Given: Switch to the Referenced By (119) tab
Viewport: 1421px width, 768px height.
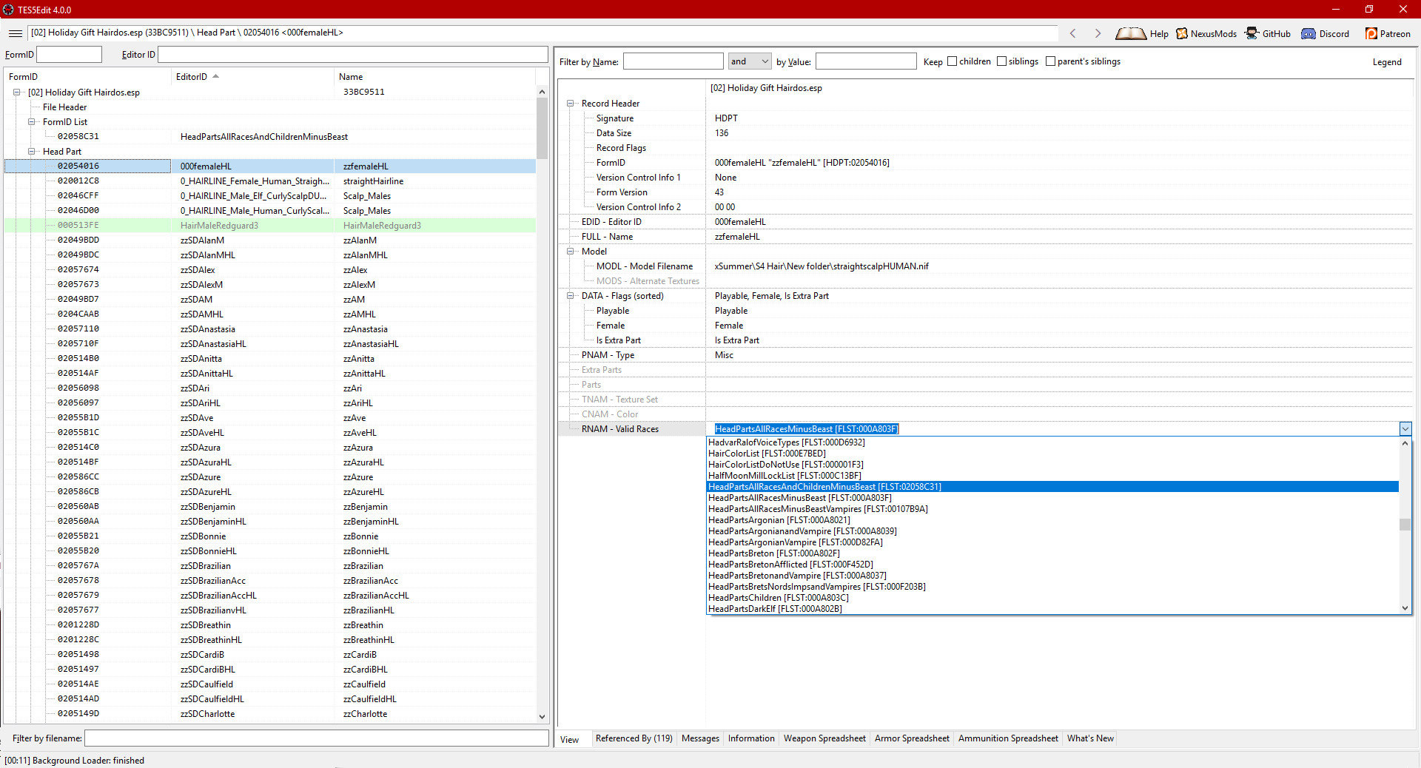Looking at the screenshot, I should click(x=634, y=738).
